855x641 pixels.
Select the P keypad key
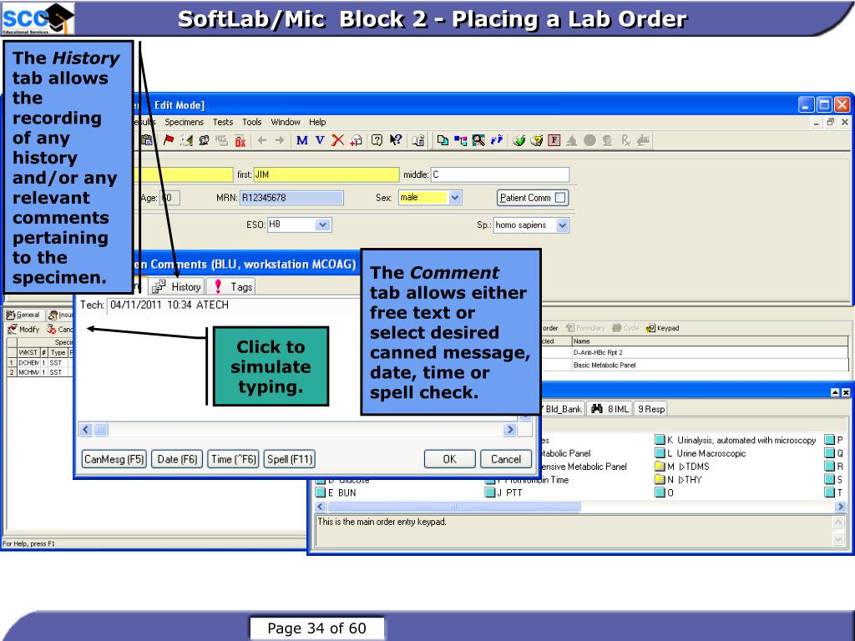[x=834, y=441]
